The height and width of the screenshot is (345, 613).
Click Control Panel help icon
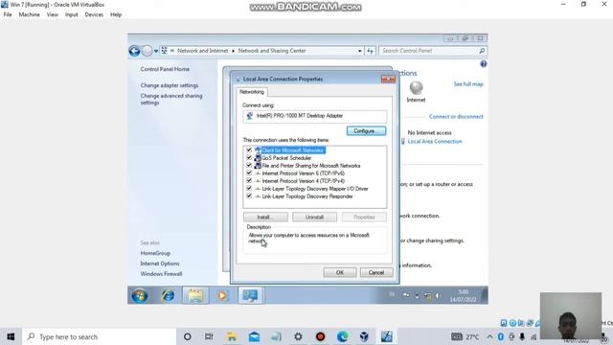click(x=483, y=64)
